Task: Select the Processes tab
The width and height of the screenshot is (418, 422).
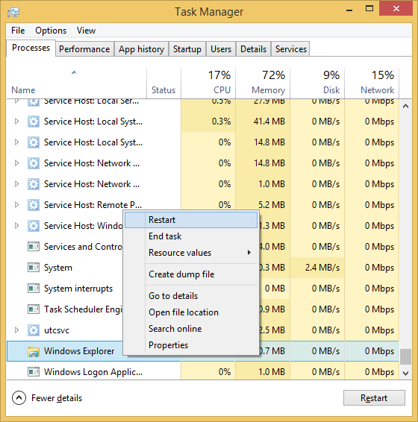Action: pyautogui.click(x=31, y=48)
